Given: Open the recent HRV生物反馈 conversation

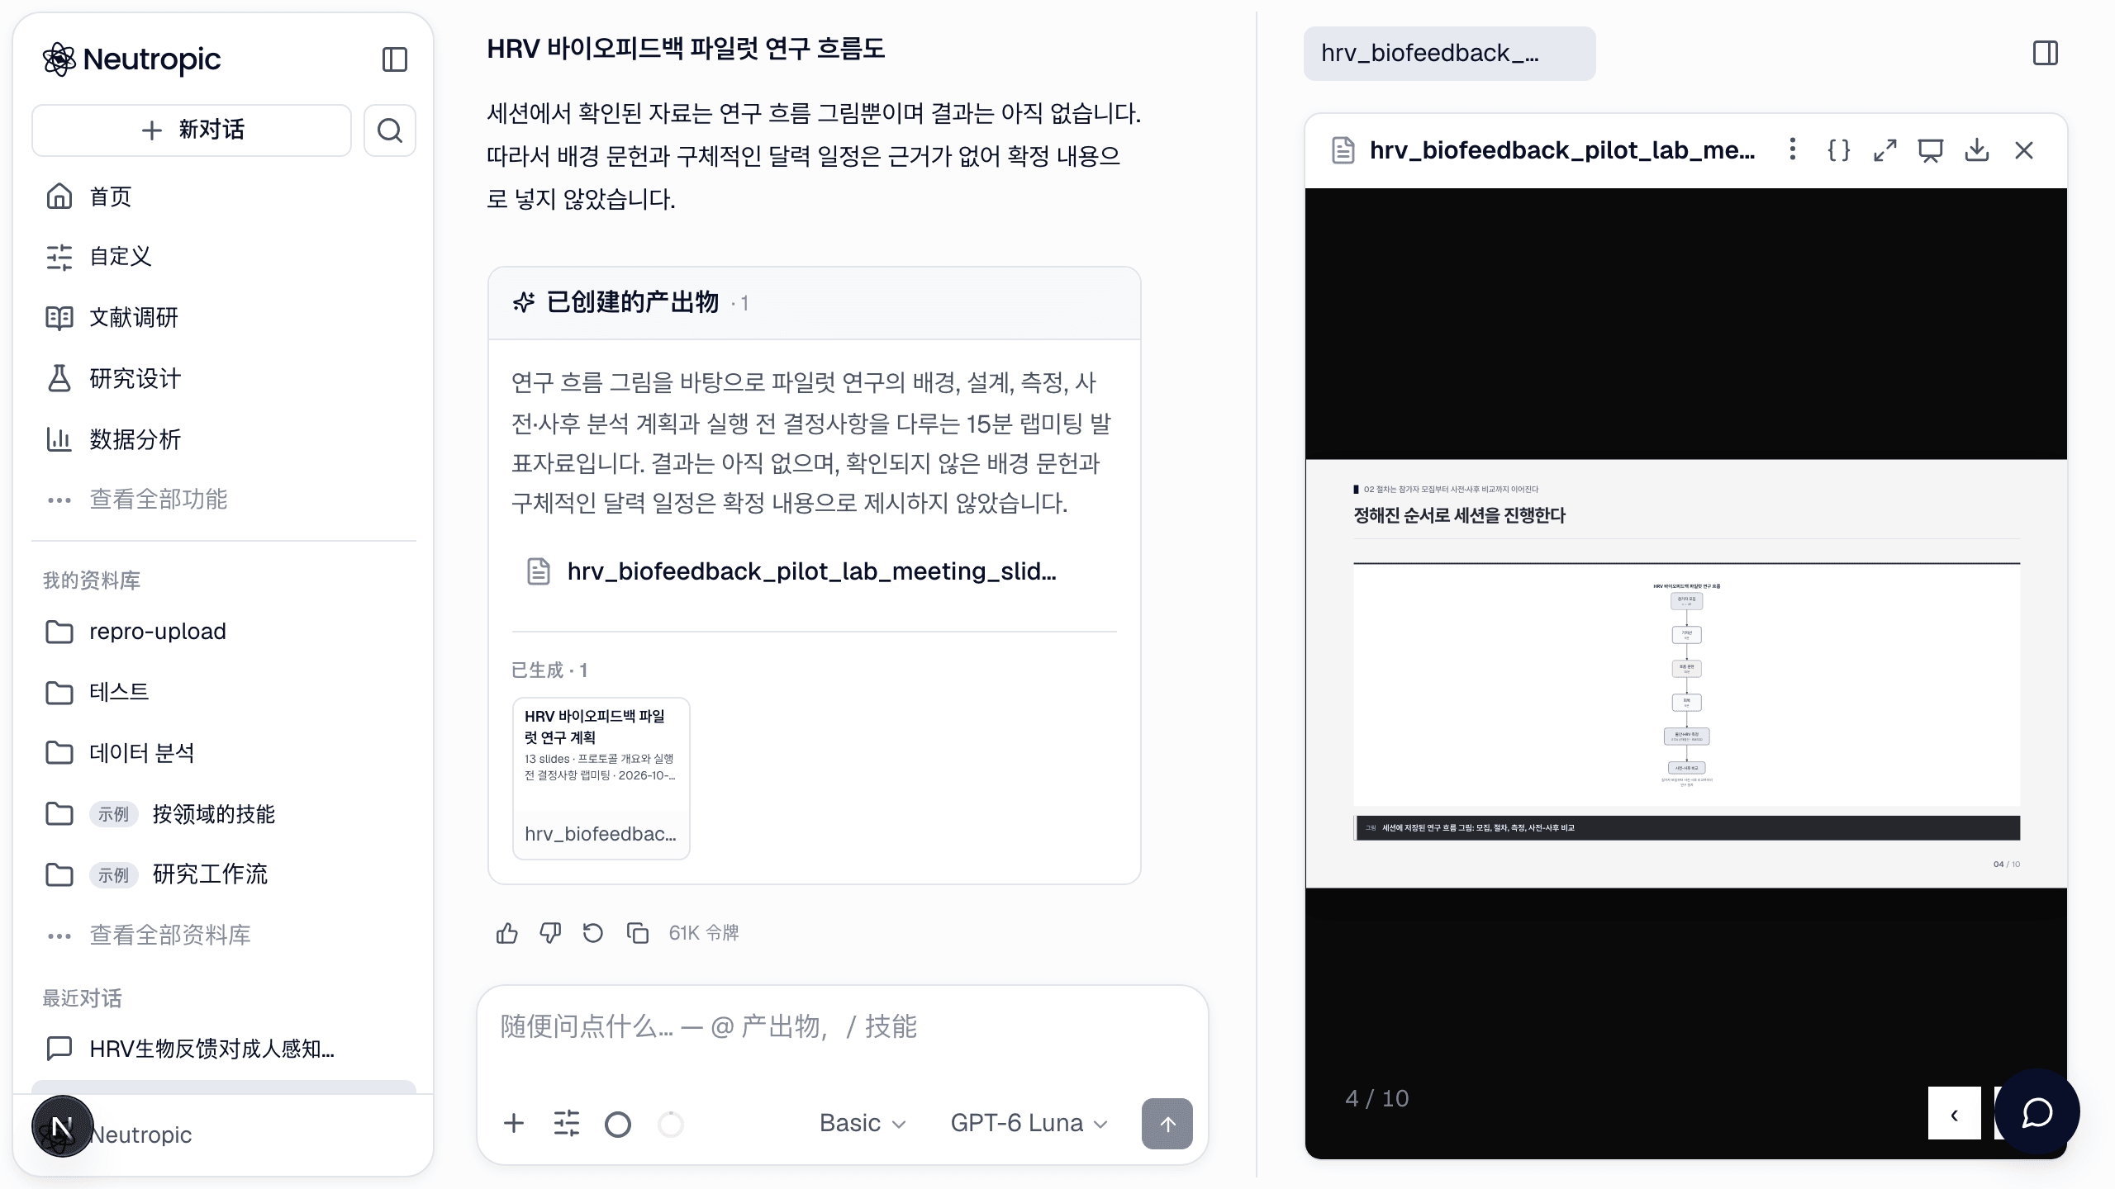Looking at the screenshot, I should coord(223,1049).
